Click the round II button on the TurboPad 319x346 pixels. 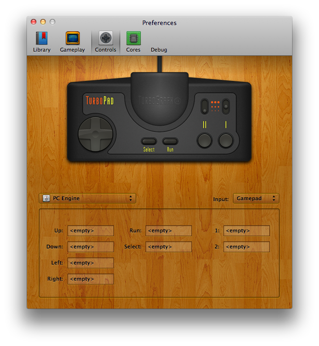click(x=205, y=141)
